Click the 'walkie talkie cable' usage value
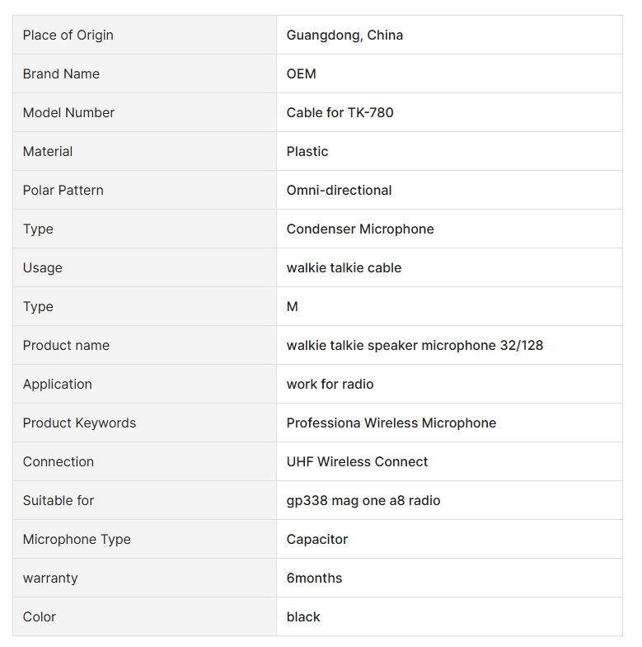The height and width of the screenshot is (647, 642). [344, 267]
